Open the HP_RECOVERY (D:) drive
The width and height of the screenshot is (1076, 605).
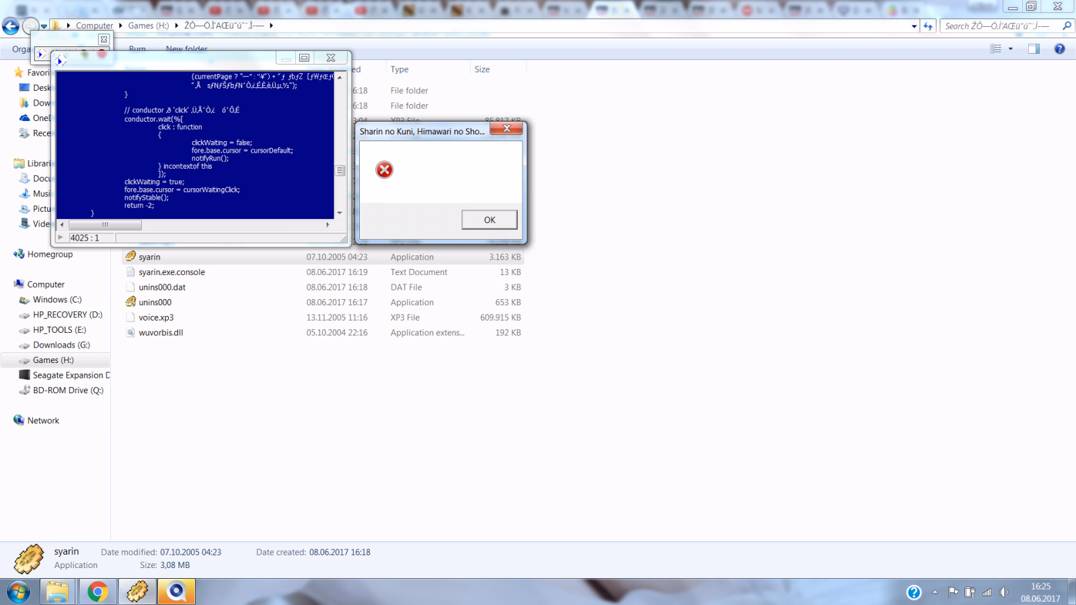67,315
